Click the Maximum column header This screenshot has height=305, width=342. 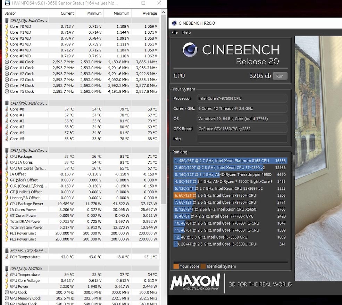117,13
